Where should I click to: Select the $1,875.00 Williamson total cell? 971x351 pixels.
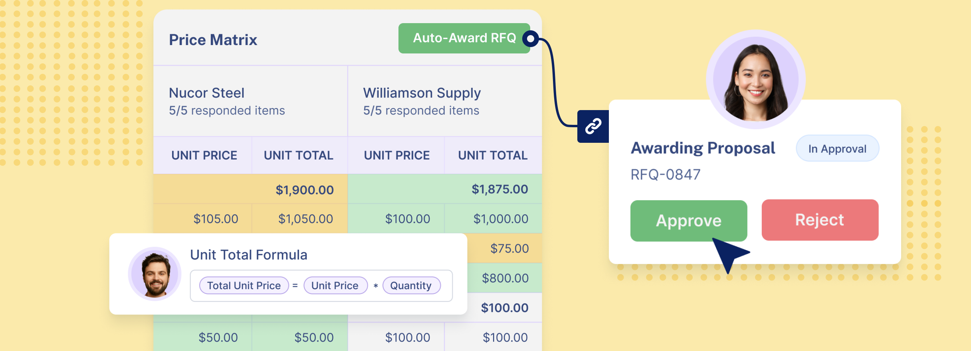445,189
